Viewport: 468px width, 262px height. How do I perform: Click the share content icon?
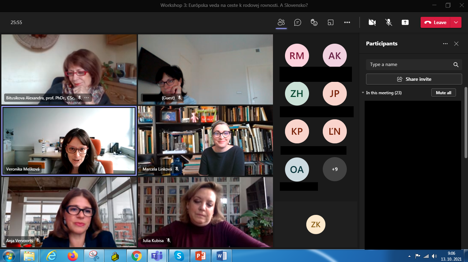click(405, 22)
